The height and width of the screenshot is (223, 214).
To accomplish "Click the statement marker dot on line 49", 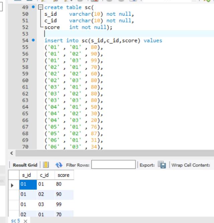I will pyautogui.click(x=33, y=7).
